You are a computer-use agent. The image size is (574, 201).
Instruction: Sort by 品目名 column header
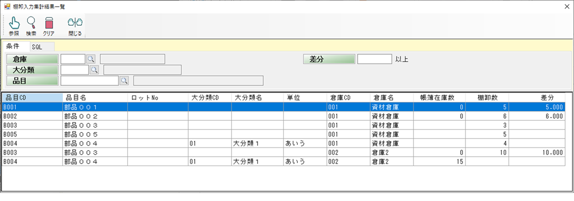(95, 98)
